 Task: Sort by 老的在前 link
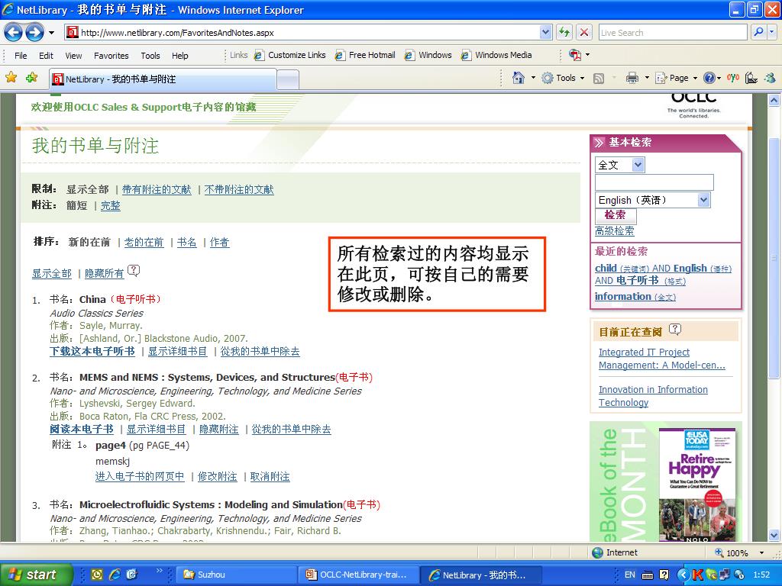[144, 242]
